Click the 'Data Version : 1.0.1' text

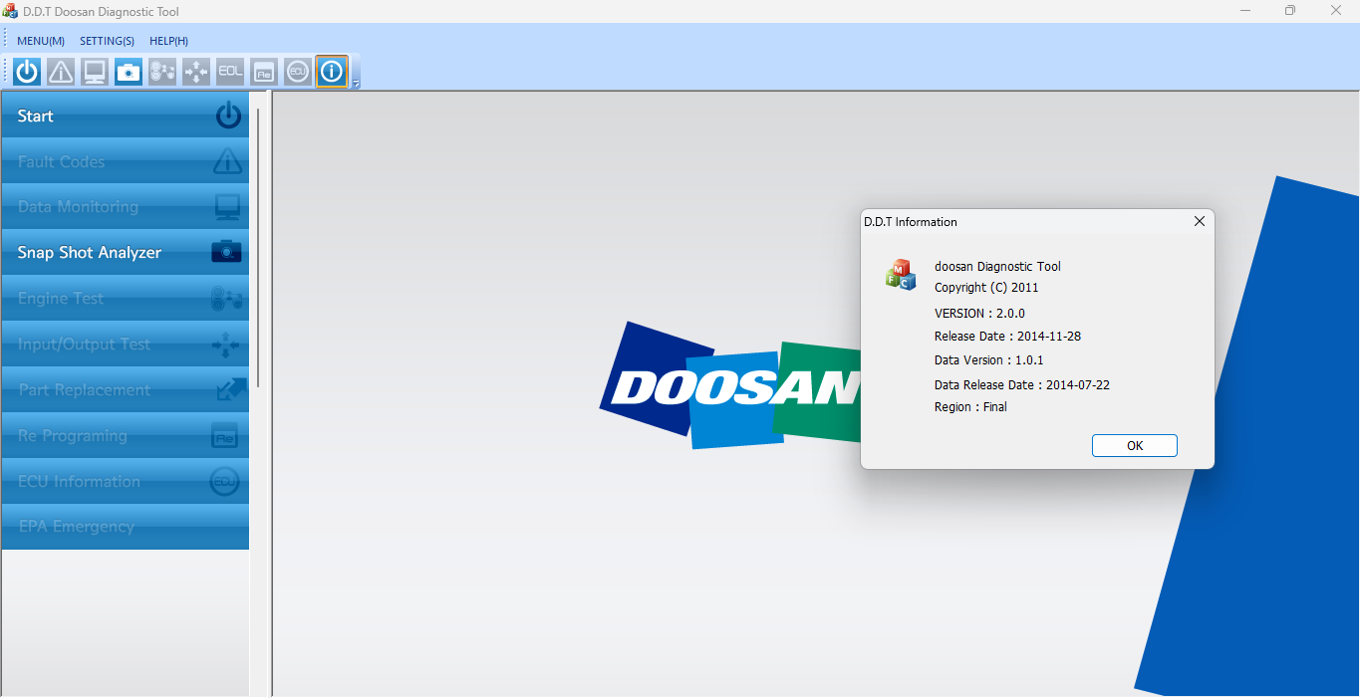point(989,360)
